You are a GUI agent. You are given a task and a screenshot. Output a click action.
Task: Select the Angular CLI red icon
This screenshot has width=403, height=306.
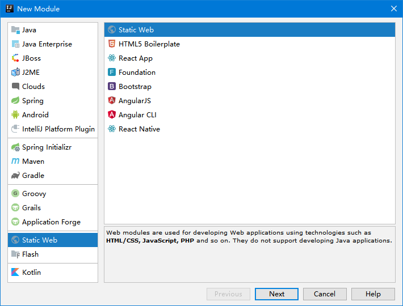112,114
